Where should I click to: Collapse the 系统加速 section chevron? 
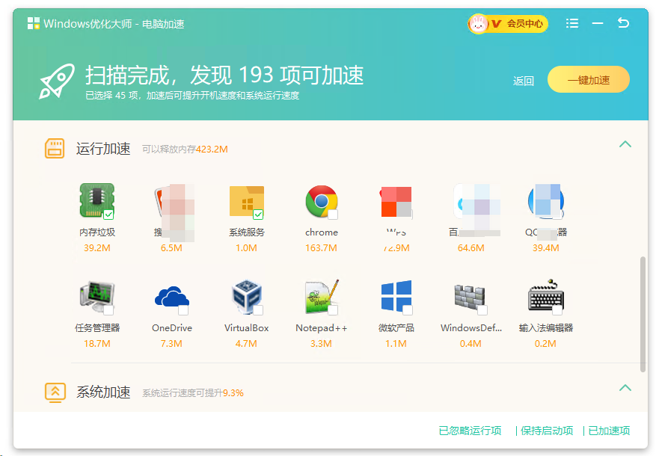click(625, 387)
